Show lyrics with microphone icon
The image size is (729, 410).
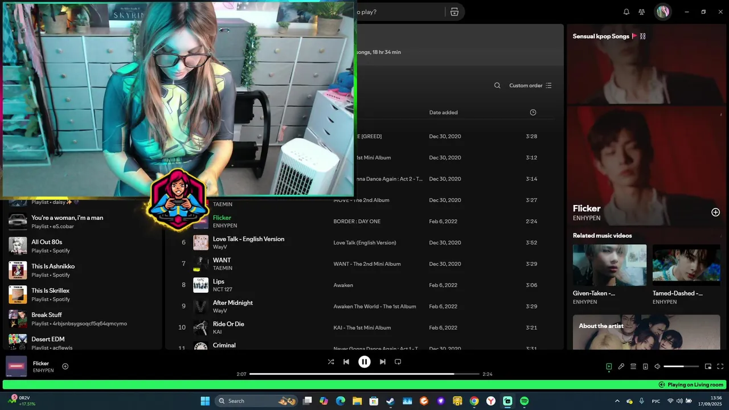[x=621, y=367]
